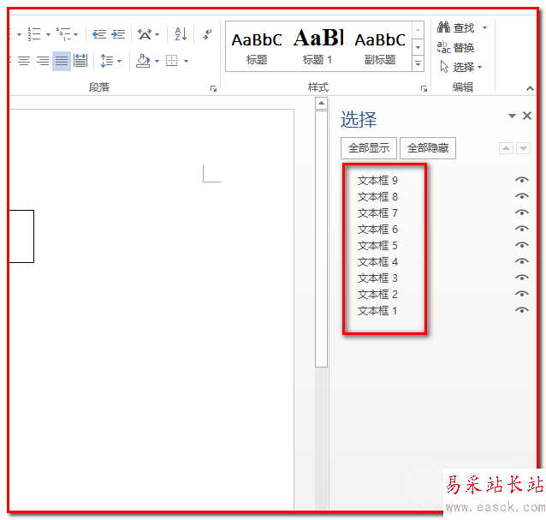
Task: Open Styles pane dialog launcher
Action: coord(424,89)
